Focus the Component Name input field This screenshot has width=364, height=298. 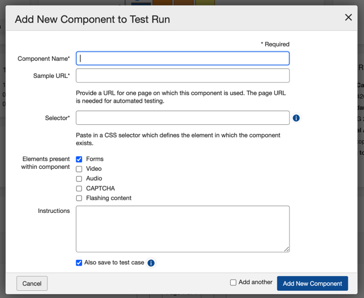(x=182, y=58)
